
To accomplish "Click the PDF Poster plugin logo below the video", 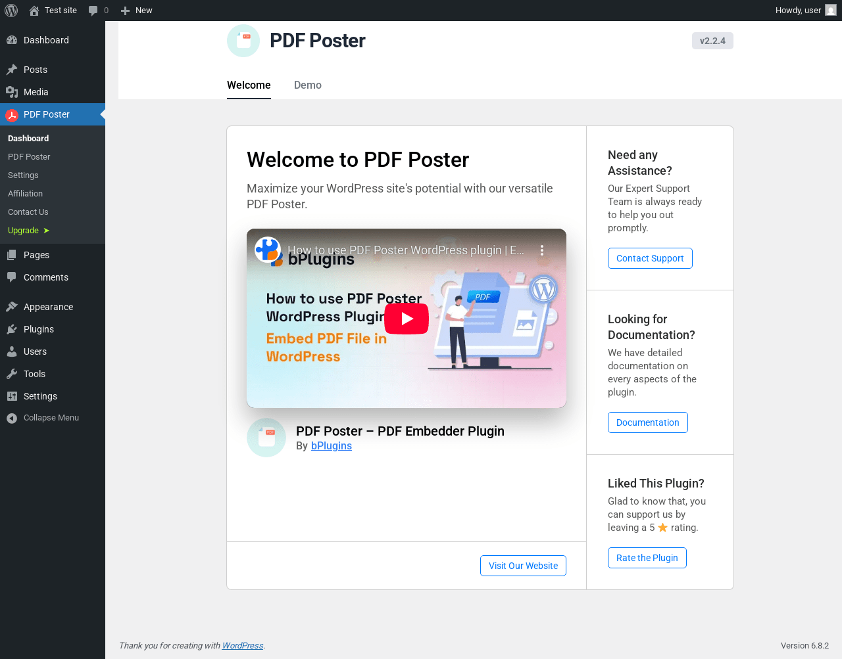I will point(266,438).
